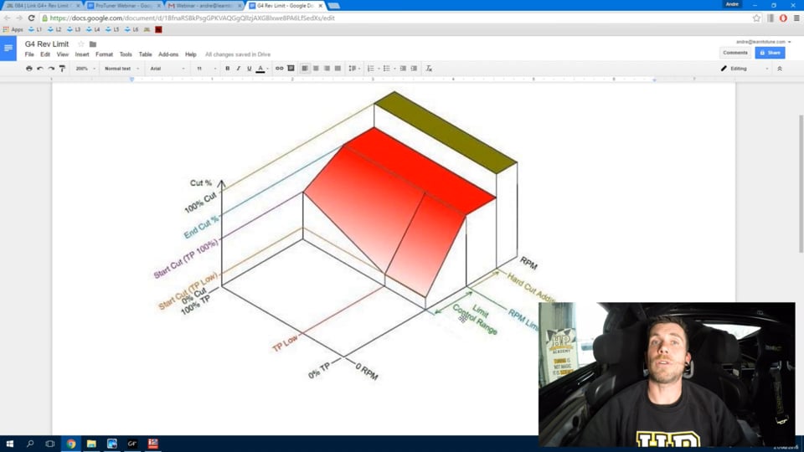The image size is (804, 452).
Task: Bookmark this page with star icon
Action: pos(756,18)
